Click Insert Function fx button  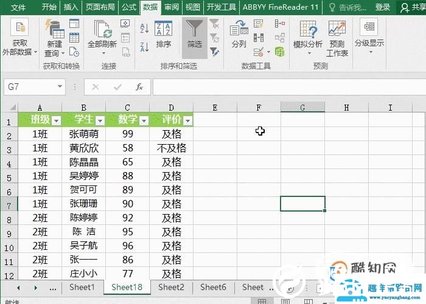(x=139, y=87)
